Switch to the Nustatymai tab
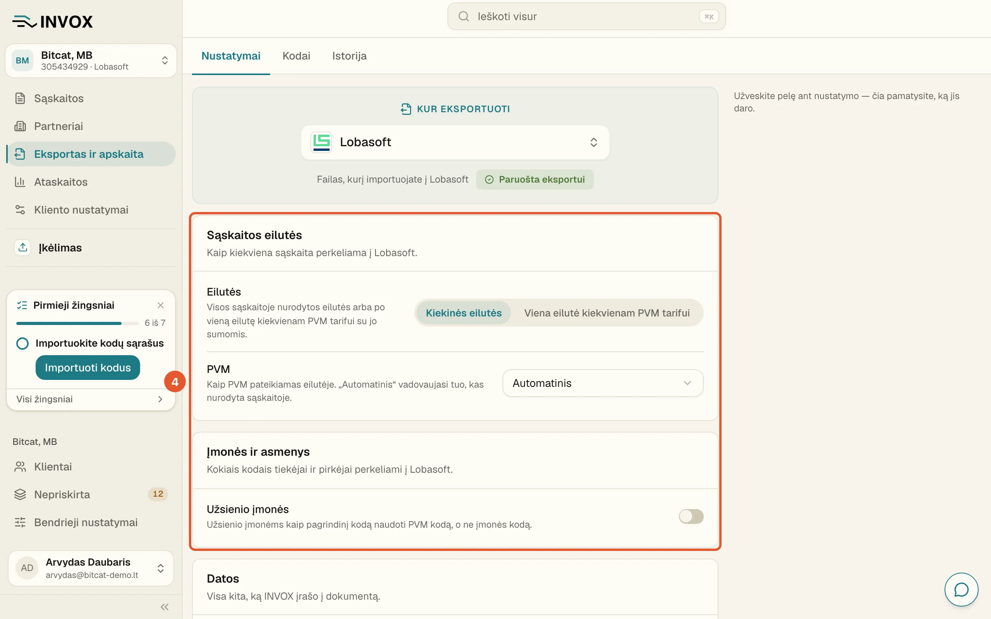This screenshot has height=619, width=991. point(231,56)
